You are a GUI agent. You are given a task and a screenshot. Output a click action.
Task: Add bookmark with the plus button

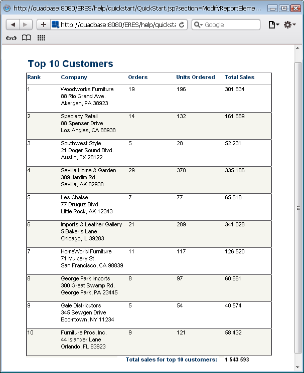pyautogui.click(x=44, y=25)
